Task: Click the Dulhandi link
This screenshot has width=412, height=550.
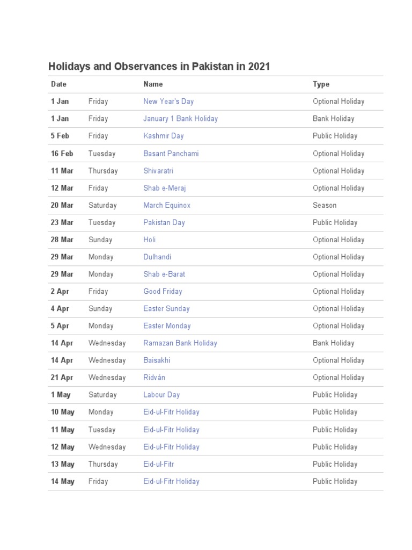Action: [157, 257]
